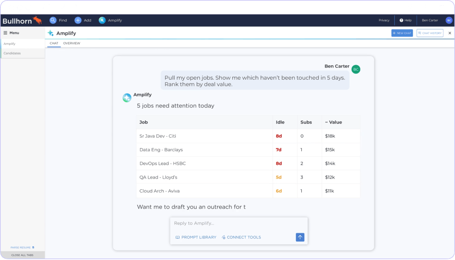Click the Connect Tools plug icon

pyautogui.click(x=224, y=238)
